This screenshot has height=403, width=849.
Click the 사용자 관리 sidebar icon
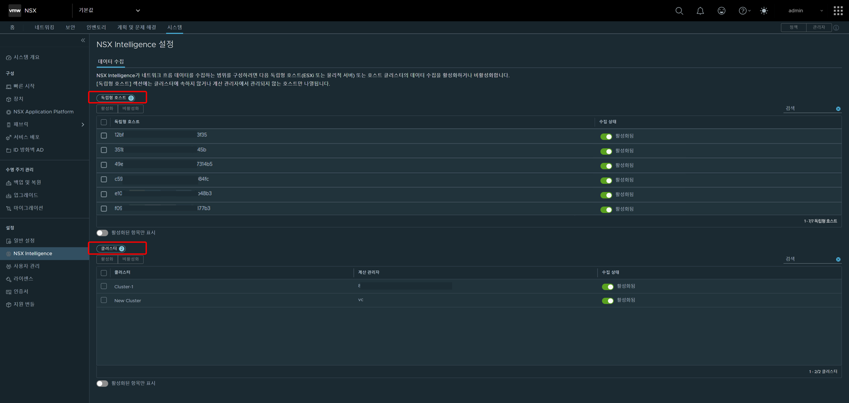click(8, 266)
